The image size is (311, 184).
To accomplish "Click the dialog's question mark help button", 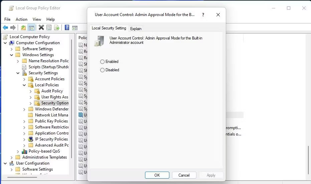I will click(203, 15).
